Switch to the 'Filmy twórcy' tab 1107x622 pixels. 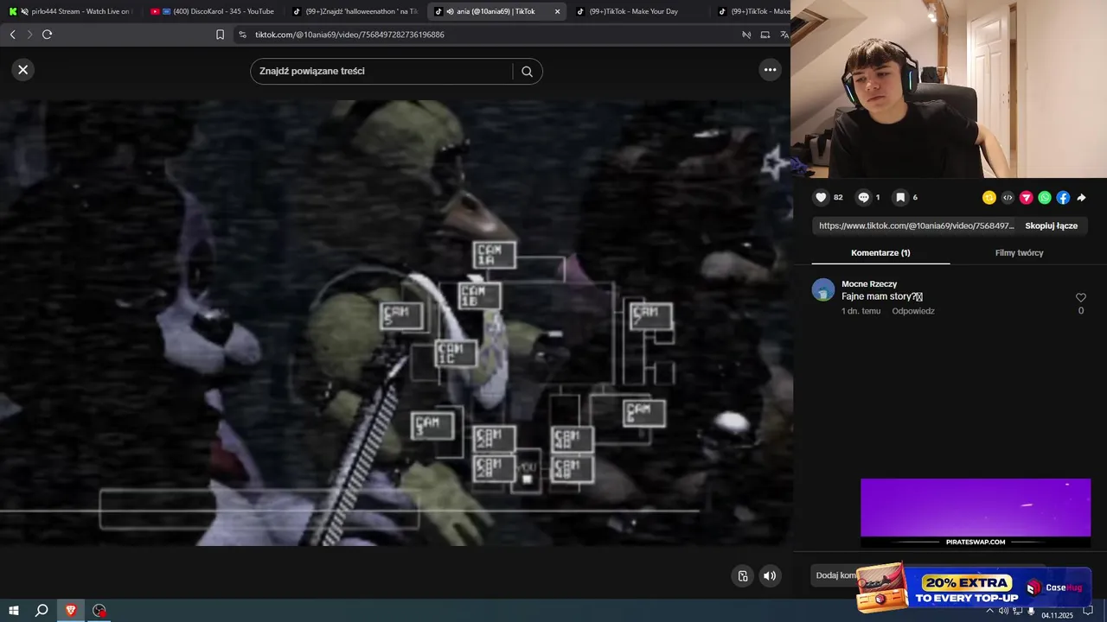click(x=1019, y=253)
